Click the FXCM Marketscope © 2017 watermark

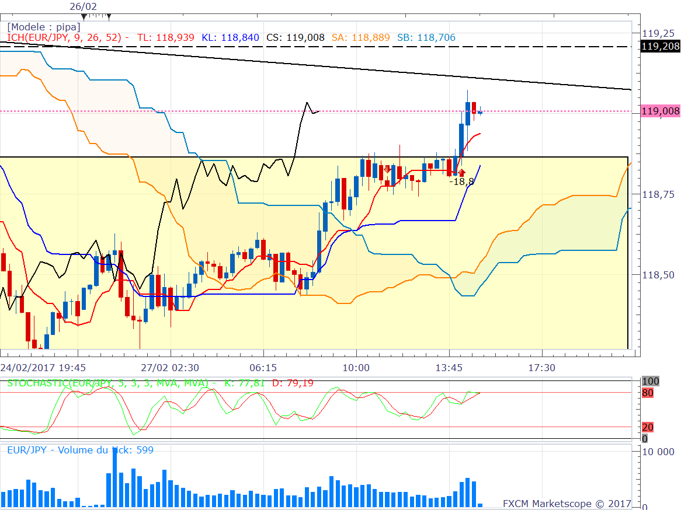coord(567,503)
